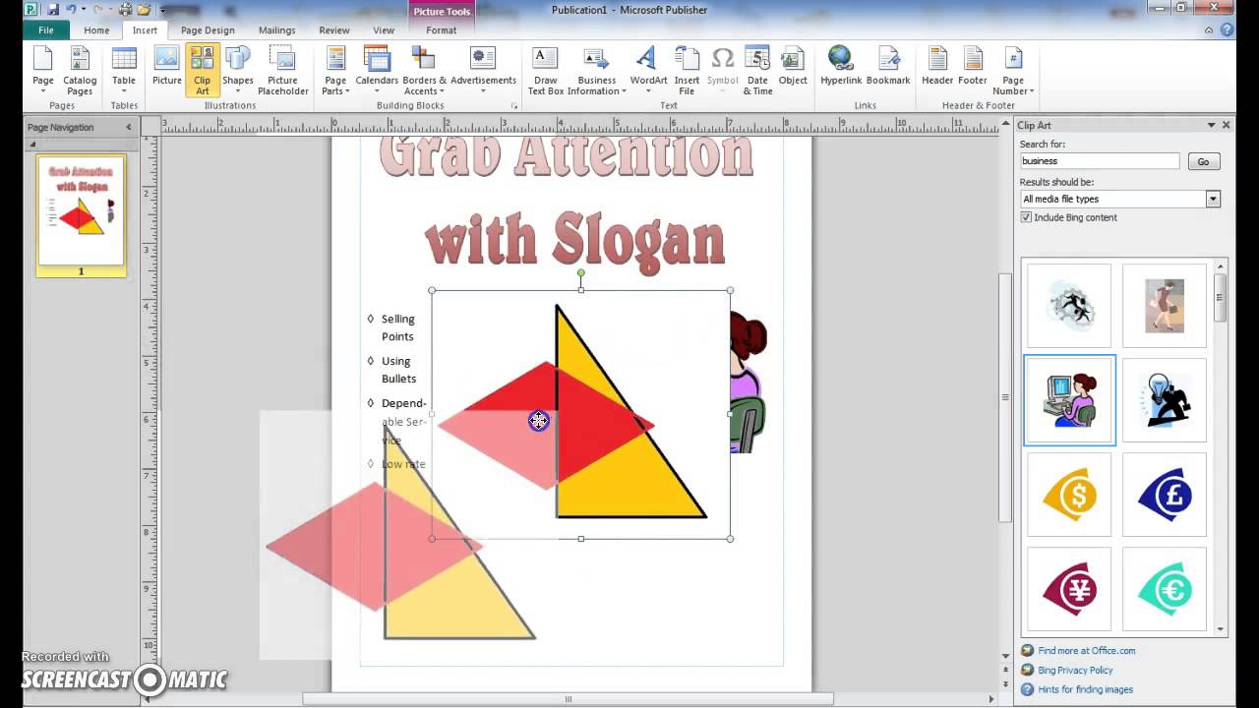
Task: Click the Print icon in quick access toolbar
Action: (125, 10)
